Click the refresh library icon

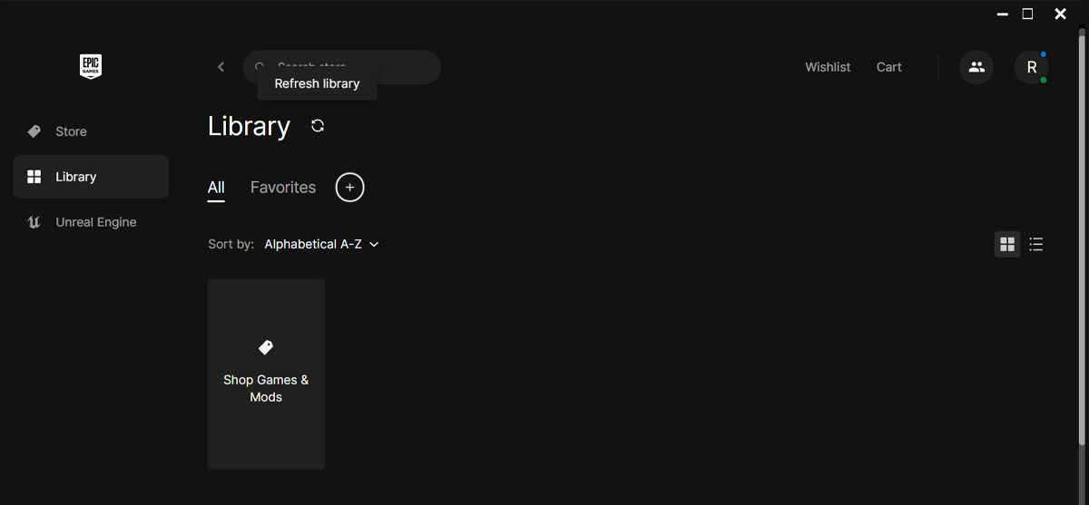click(318, 126)
